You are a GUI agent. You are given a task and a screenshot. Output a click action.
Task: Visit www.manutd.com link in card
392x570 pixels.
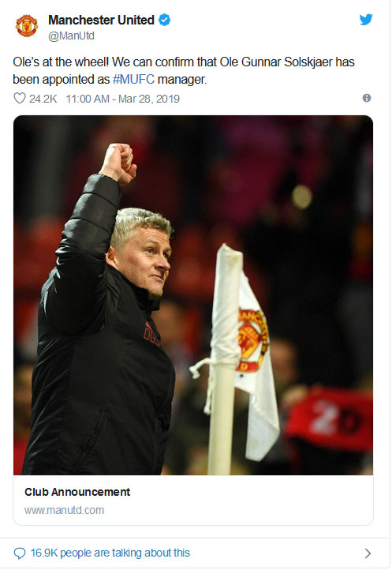click(65, 510)
